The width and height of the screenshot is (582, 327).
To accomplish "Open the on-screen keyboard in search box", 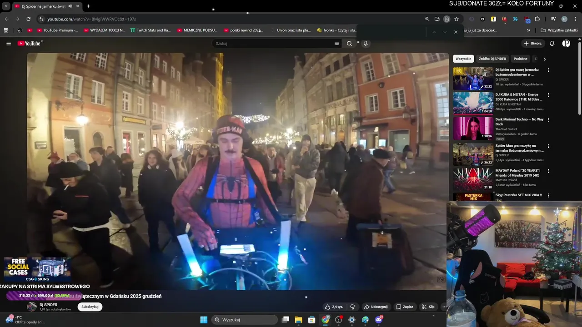I will (x=337, y=44).
